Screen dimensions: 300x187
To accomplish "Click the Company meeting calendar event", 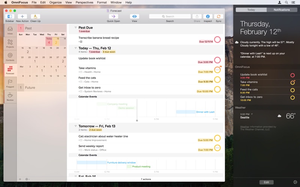I will pyautogui.click(x=112, y=104).
